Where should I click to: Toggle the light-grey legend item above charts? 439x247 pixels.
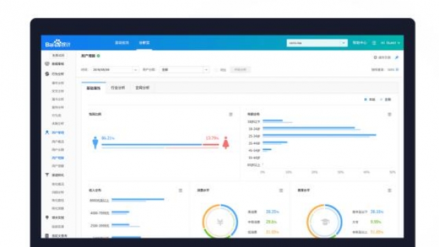pyautogui.click(x=385, y=99)
